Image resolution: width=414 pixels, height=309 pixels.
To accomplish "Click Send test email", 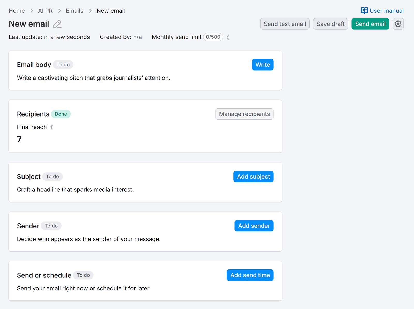I will [x=285, y=24].
